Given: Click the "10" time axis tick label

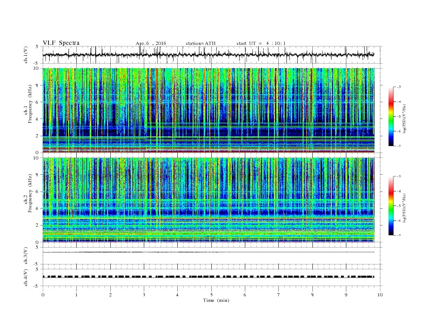Looking at the screenshot, I should 380,295.
